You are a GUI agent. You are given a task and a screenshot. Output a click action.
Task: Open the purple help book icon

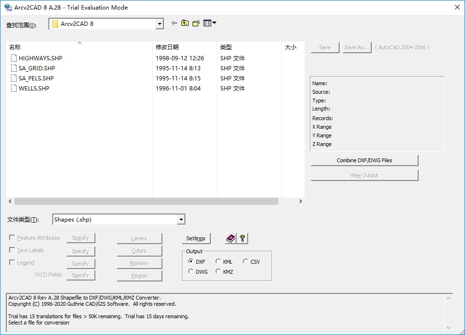pyautogui.click(x=231, y=238)
